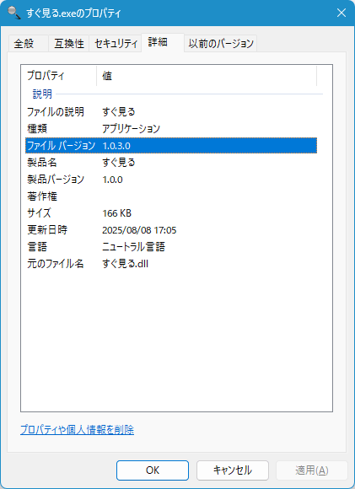Click the value アプリケーション

click(131, 128)
